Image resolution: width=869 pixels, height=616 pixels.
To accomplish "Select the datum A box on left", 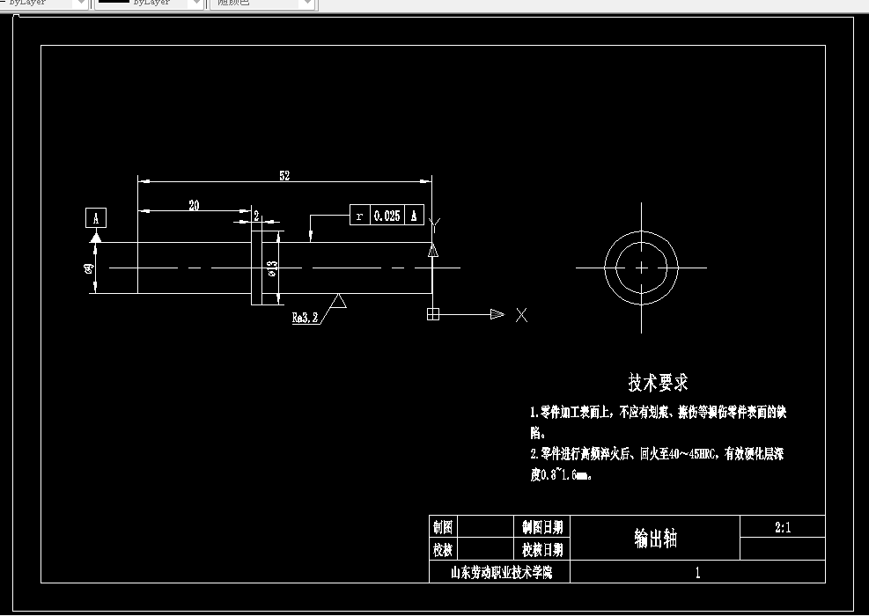I will tap(96, 217).
